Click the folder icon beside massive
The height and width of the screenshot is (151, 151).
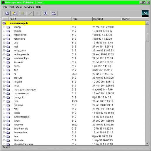[x=8, y=105]
